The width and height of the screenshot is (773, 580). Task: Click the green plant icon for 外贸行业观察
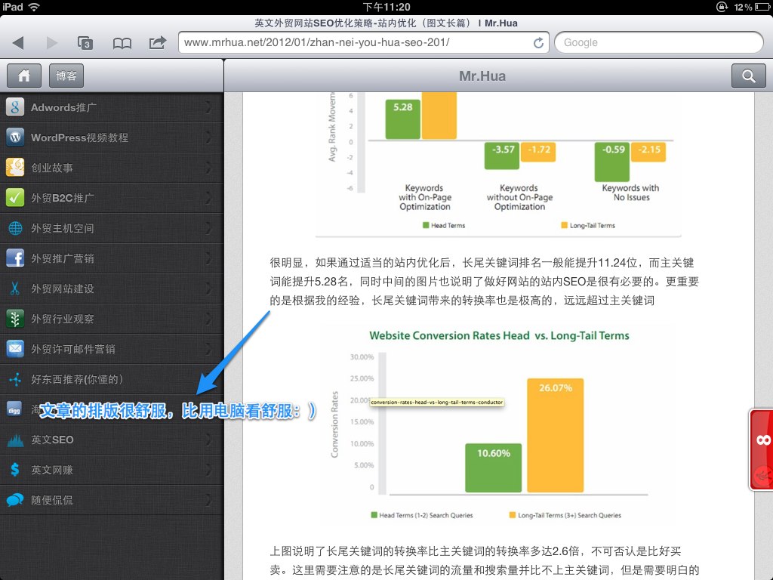15,319
